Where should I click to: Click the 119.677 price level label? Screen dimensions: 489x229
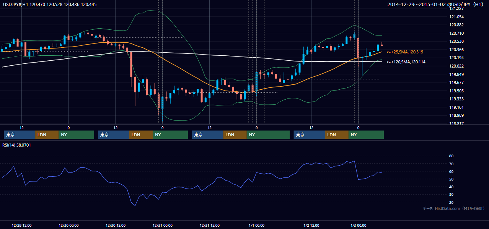[x=456, y=82]
